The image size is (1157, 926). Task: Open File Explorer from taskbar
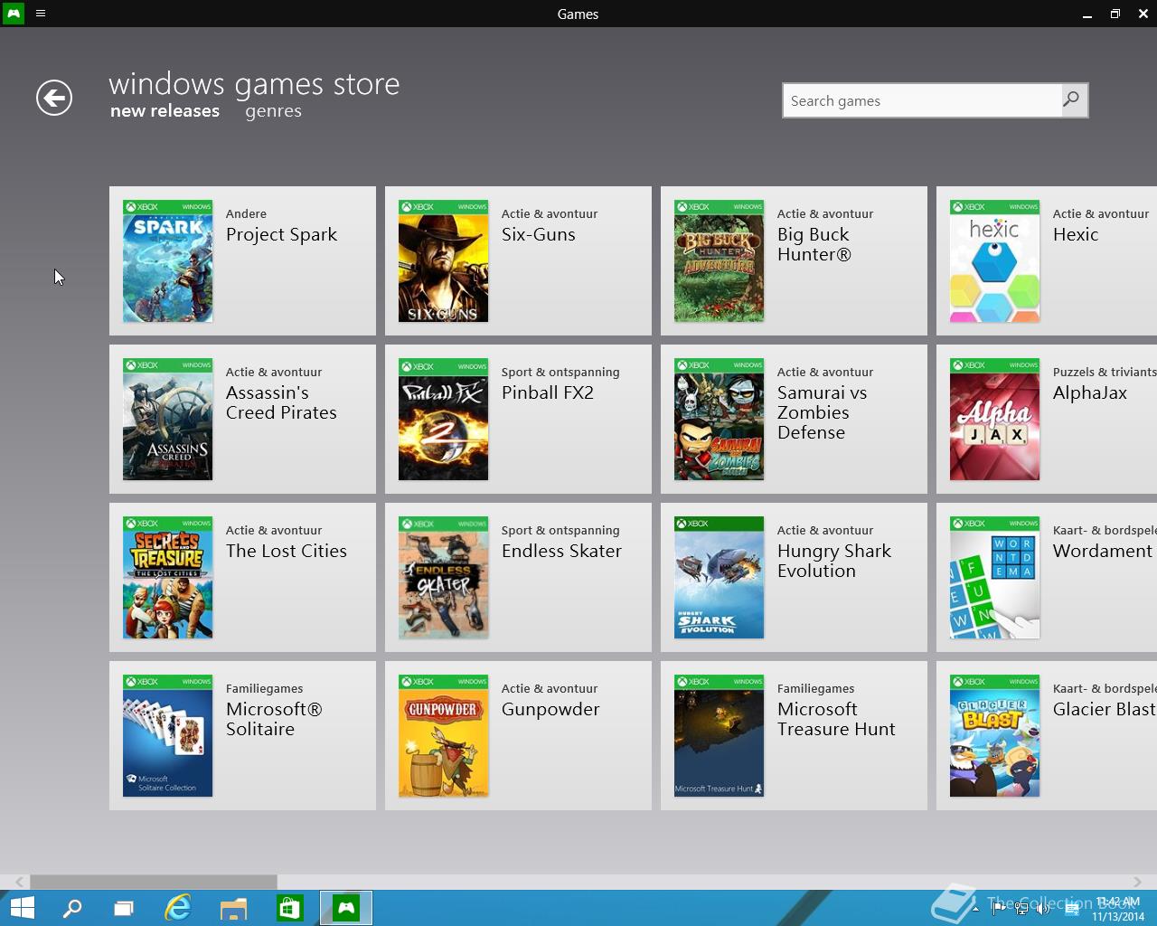[233, 908]
